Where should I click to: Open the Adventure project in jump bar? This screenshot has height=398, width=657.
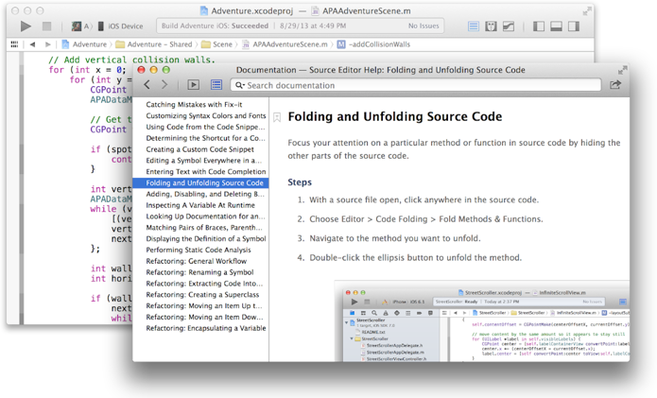84,44
